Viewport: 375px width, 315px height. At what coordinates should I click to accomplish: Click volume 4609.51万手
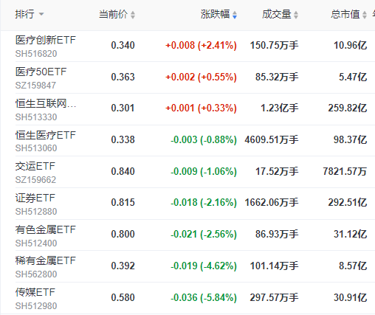tap(272, 139)
